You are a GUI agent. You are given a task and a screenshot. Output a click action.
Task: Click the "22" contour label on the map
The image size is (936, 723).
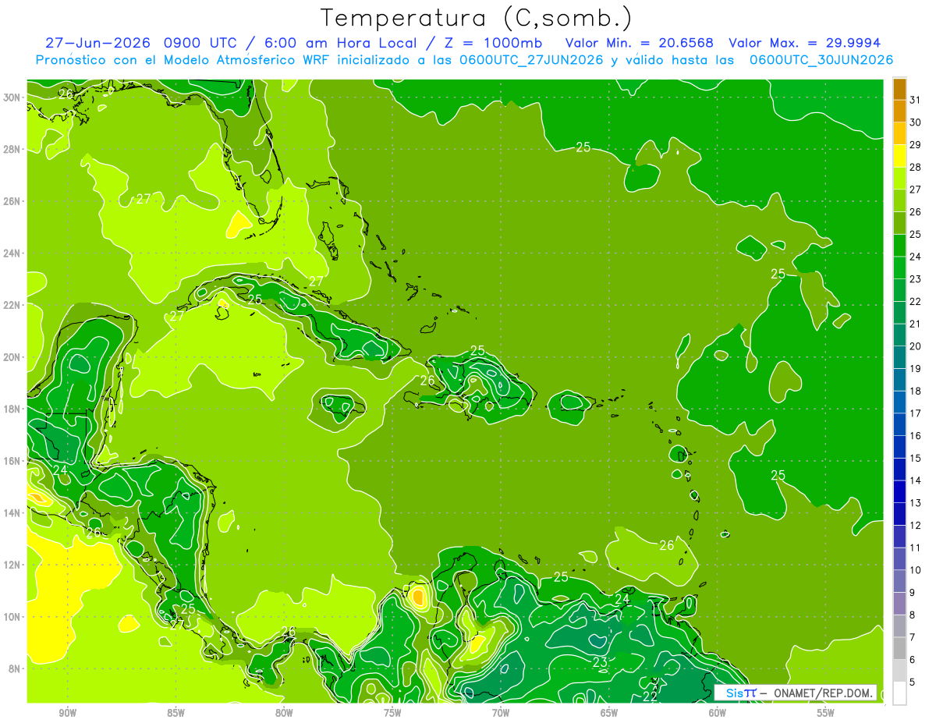[650, 696]
